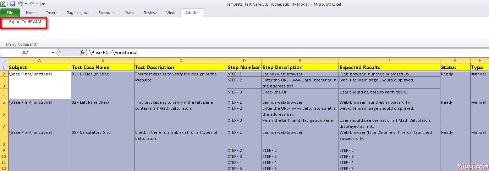
Task: Click the Subject header cell
Action: click(x=39, y=67)
